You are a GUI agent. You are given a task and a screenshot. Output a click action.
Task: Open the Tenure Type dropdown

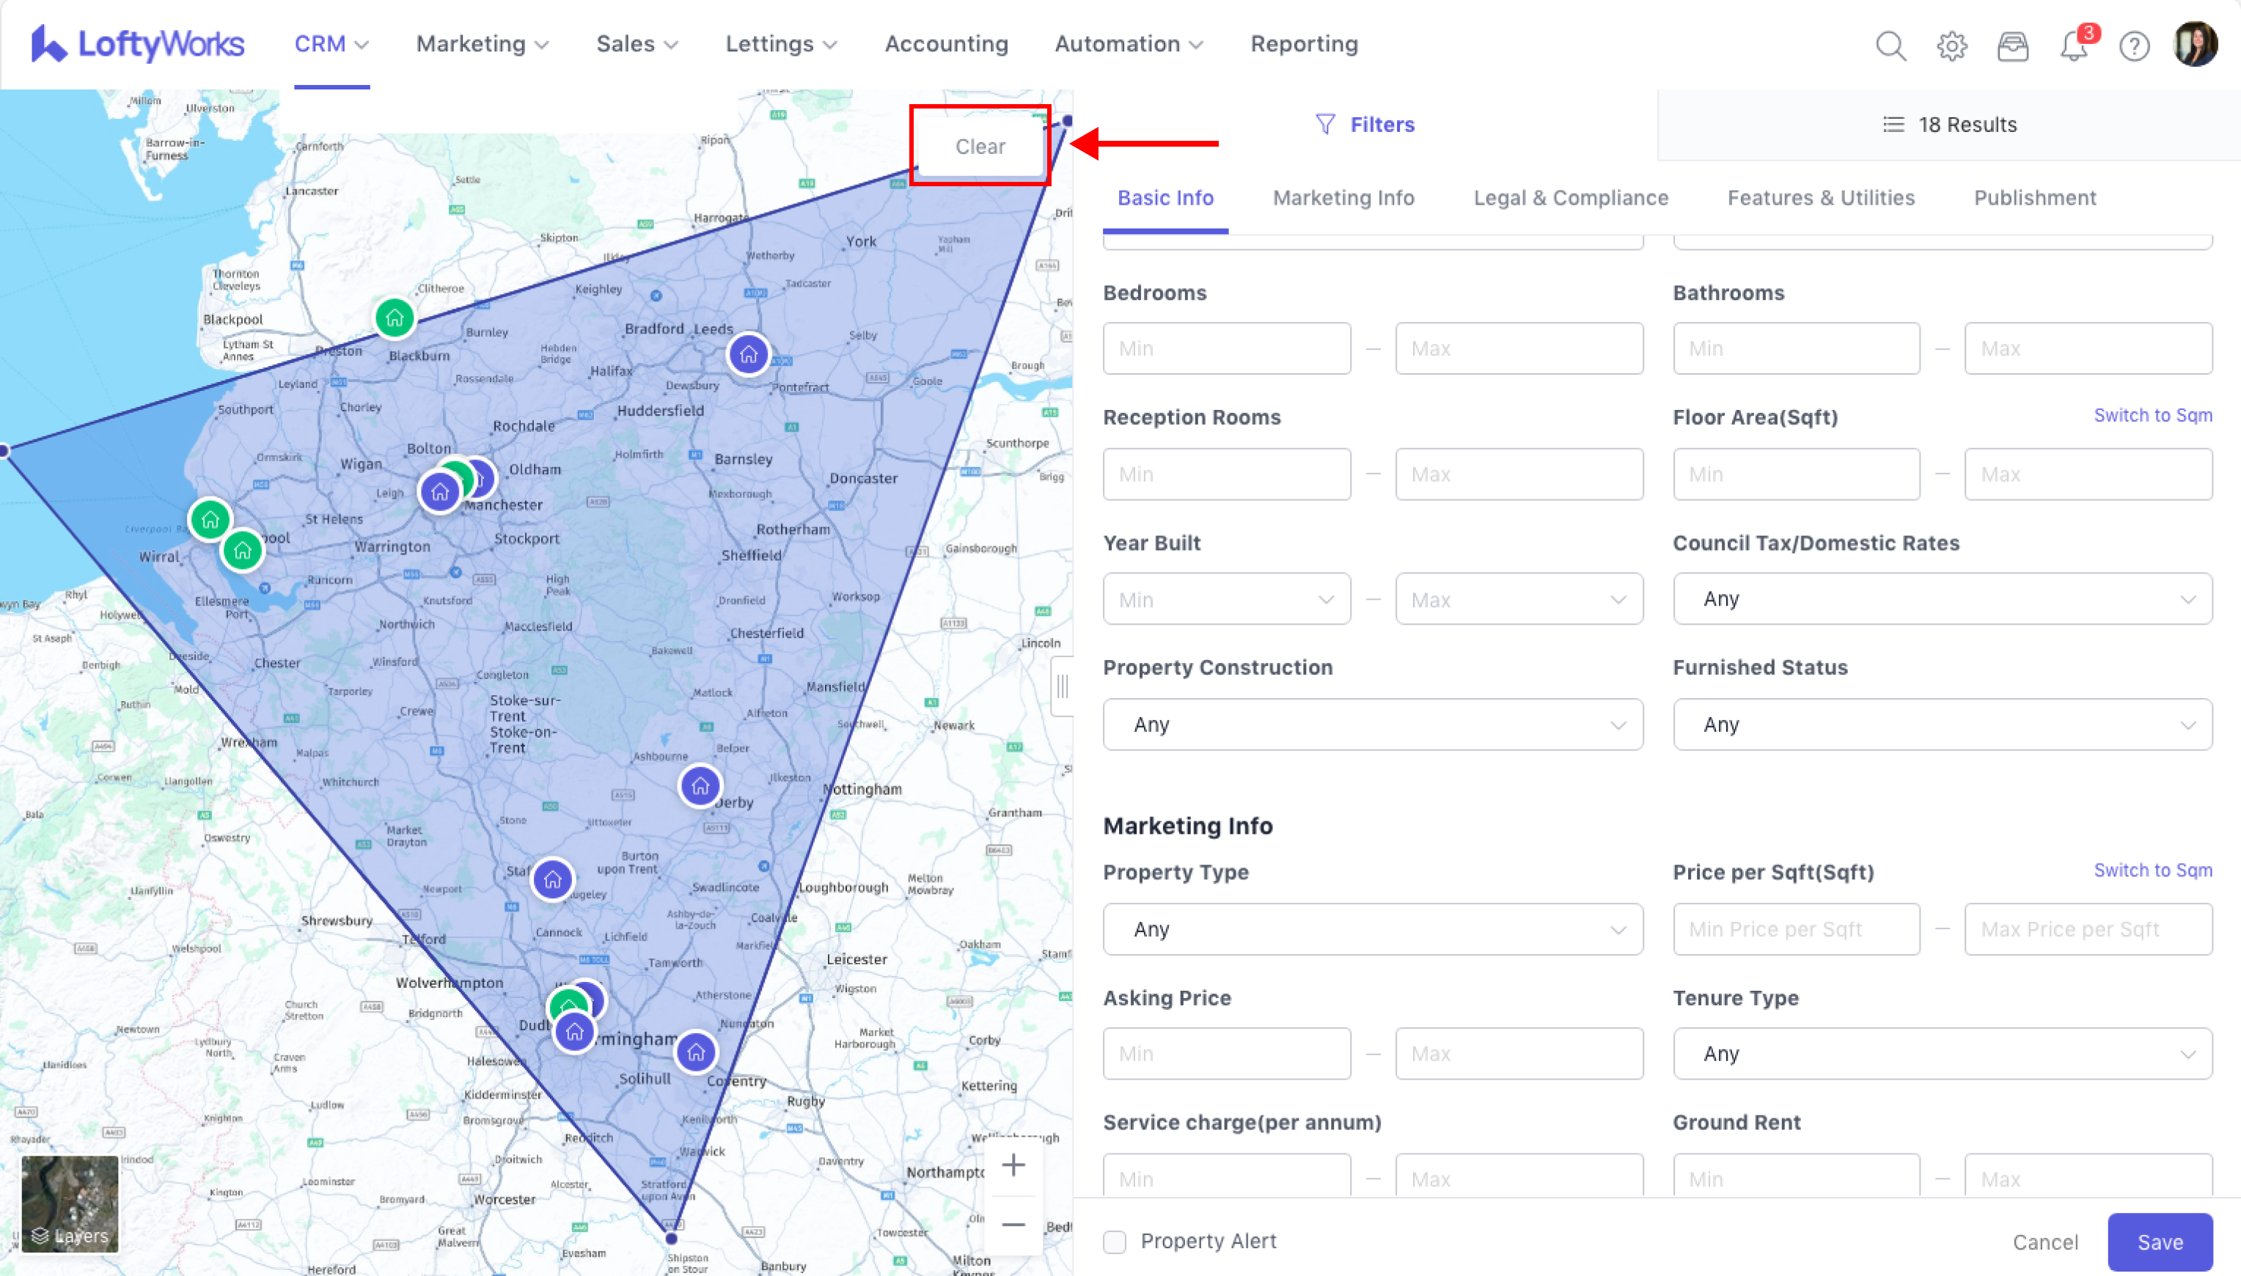pyautogui.click(x=1943, y=1053)
